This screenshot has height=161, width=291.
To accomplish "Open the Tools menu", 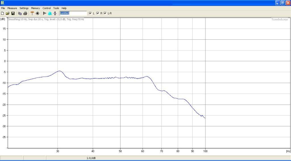I will coord(56,8).
